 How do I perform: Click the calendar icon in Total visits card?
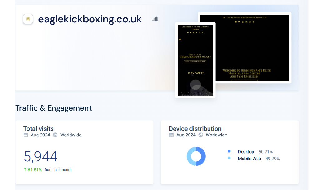pos(26,135)
